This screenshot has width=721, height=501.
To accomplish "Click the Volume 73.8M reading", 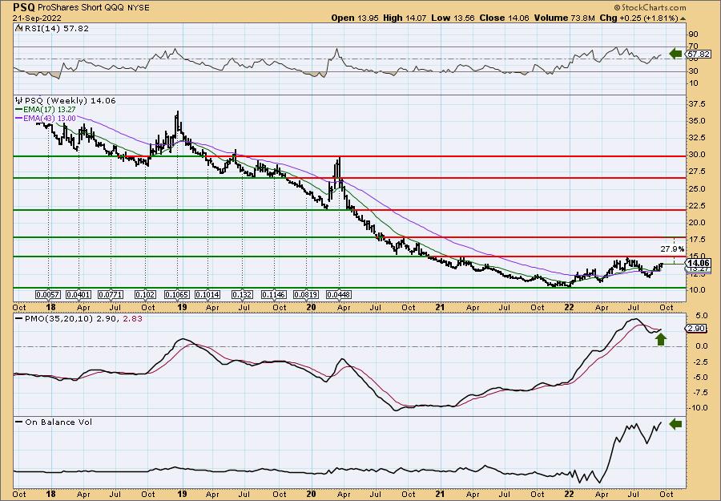I will point(564,18).
